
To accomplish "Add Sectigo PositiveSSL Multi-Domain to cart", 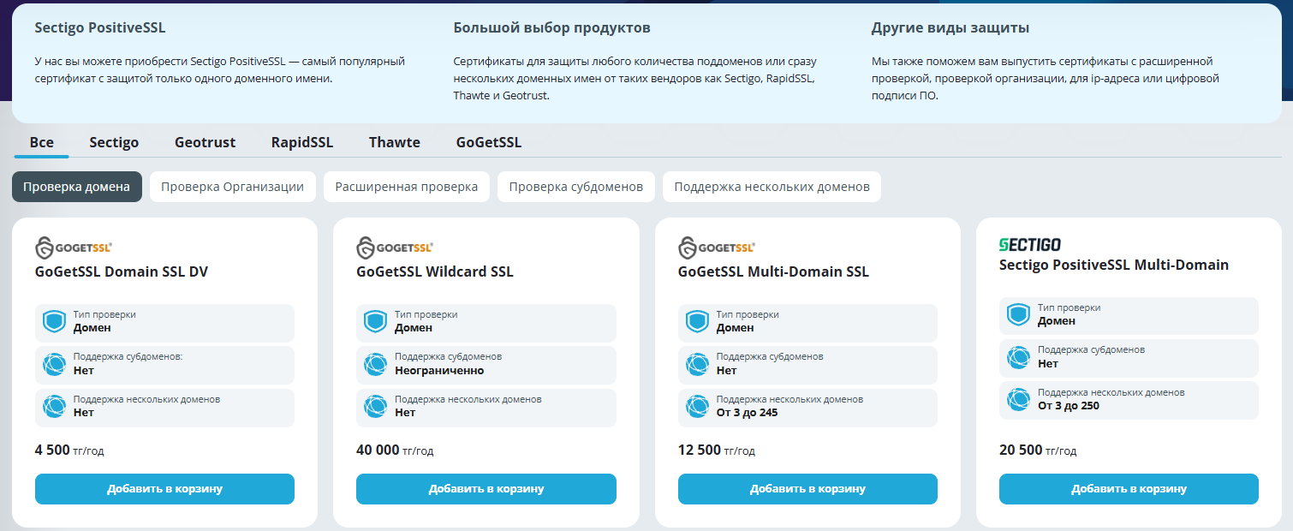I will 1129,489.
